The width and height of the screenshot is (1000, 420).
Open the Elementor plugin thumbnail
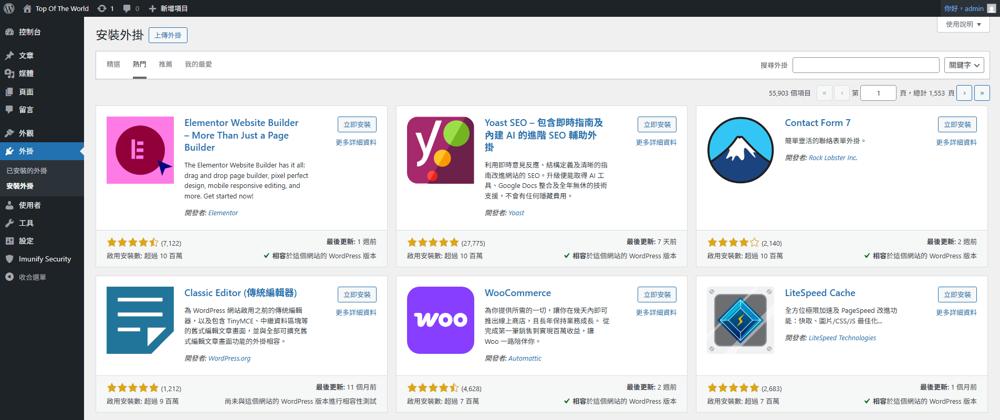pyautogui.click(x=140, y=150)
